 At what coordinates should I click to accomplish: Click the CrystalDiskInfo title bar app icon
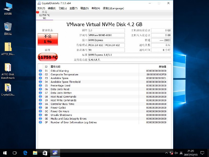click(x=39, y=3)
